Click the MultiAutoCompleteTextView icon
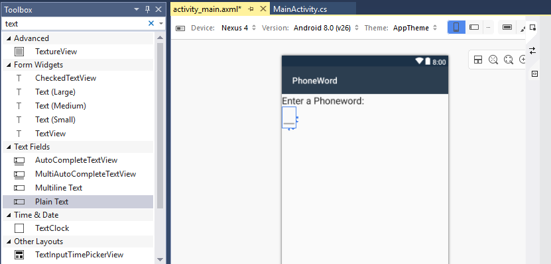 [x=19, y=174]
